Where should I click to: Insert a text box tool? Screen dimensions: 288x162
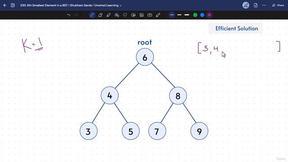[150, 15]
